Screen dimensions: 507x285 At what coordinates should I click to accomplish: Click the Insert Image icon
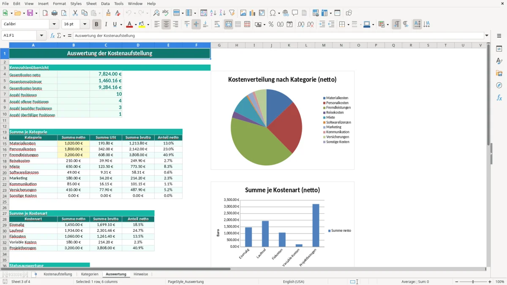pyautogui.click(x=243, y=13)
